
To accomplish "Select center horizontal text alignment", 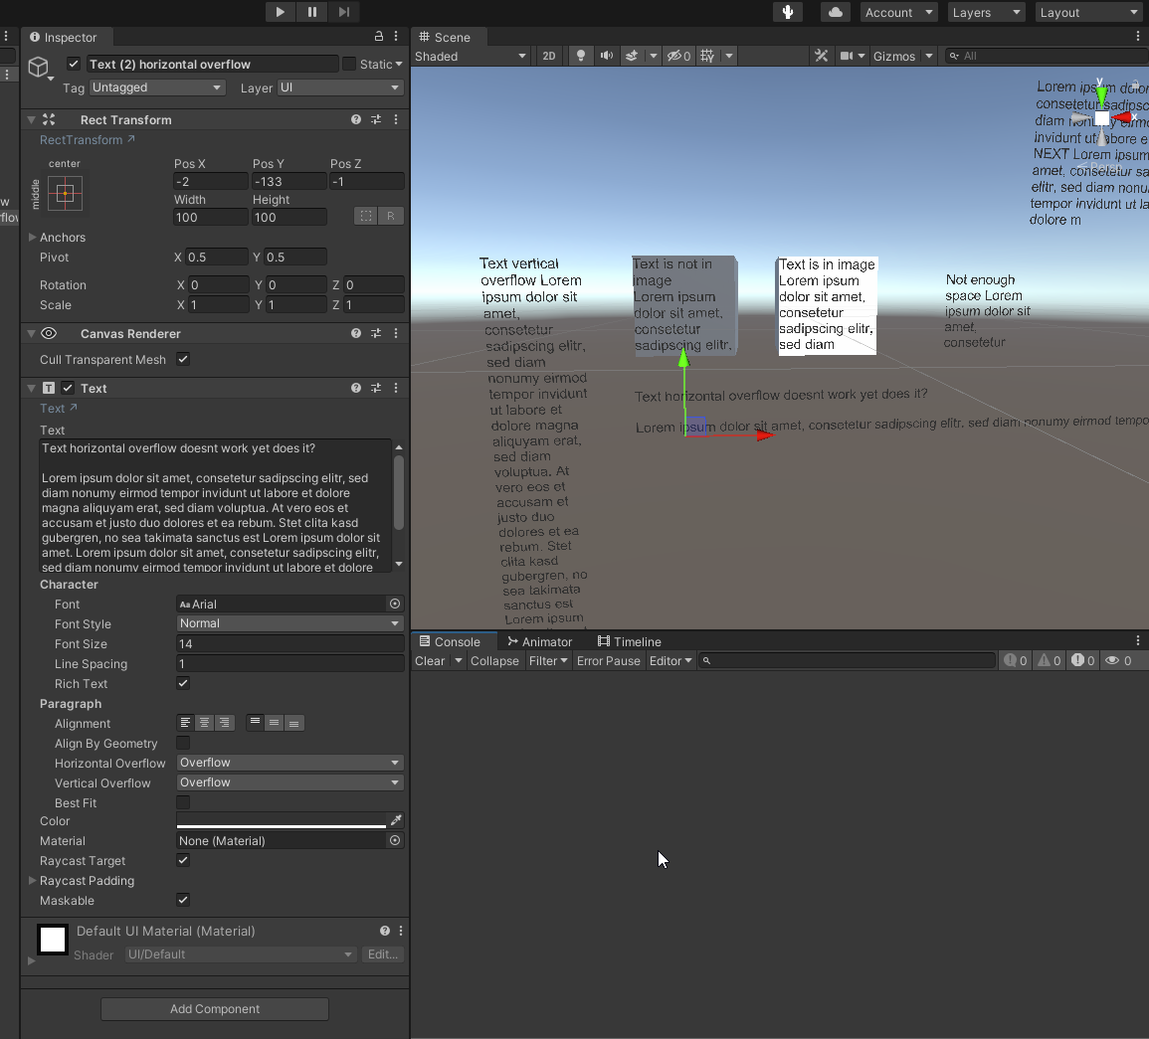I will tap(204, 723).
